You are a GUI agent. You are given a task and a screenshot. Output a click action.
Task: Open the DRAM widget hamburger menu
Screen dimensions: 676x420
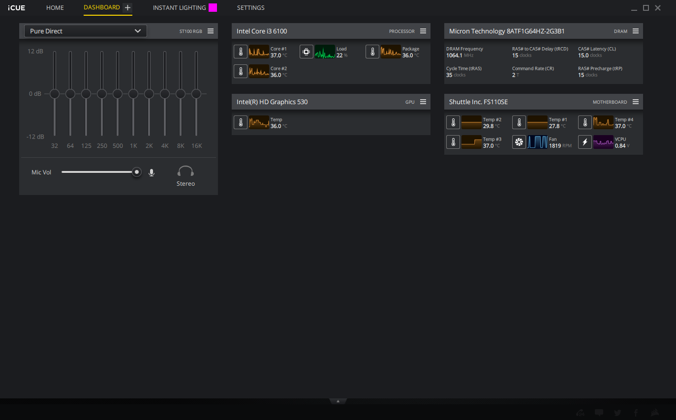636,31
